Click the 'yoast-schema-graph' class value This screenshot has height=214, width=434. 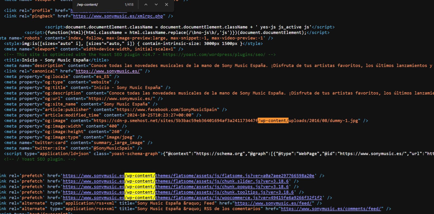pyautogui.click(x=135, y=154)
